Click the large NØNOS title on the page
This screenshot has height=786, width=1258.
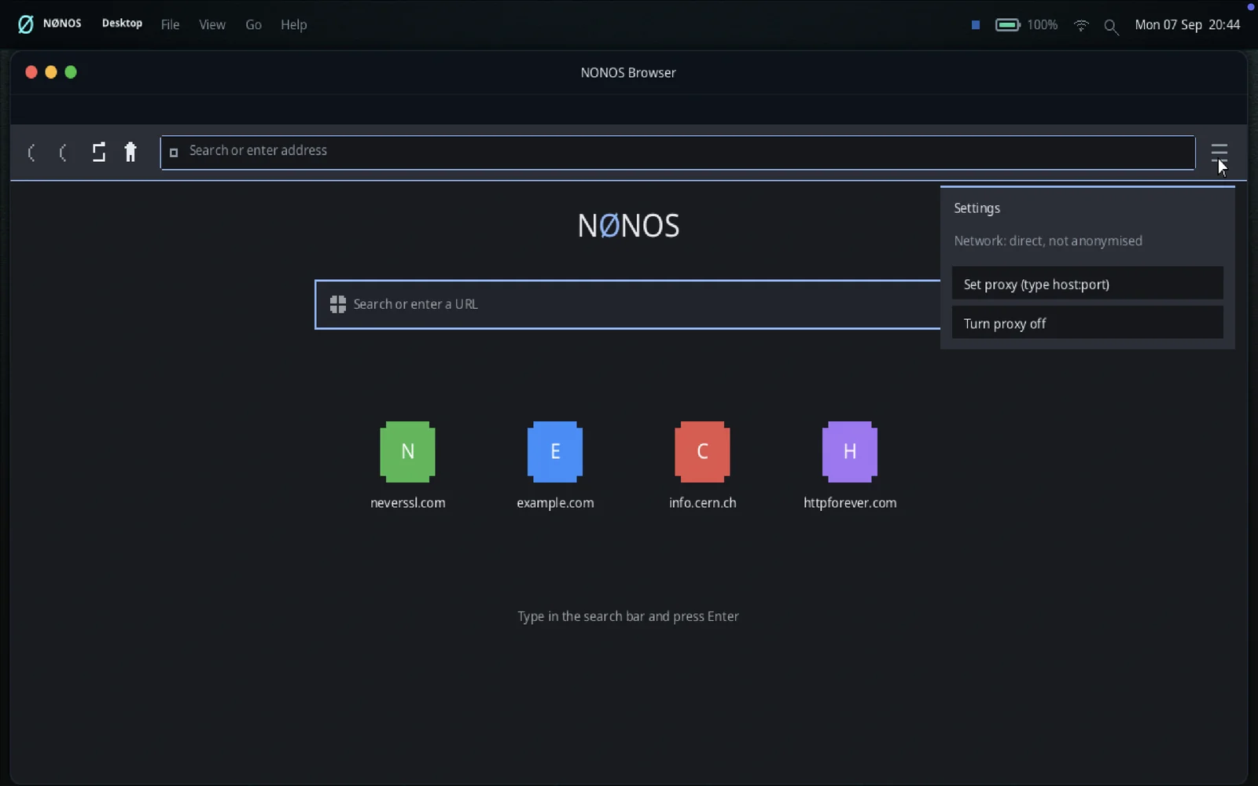[x=628, y=226]
